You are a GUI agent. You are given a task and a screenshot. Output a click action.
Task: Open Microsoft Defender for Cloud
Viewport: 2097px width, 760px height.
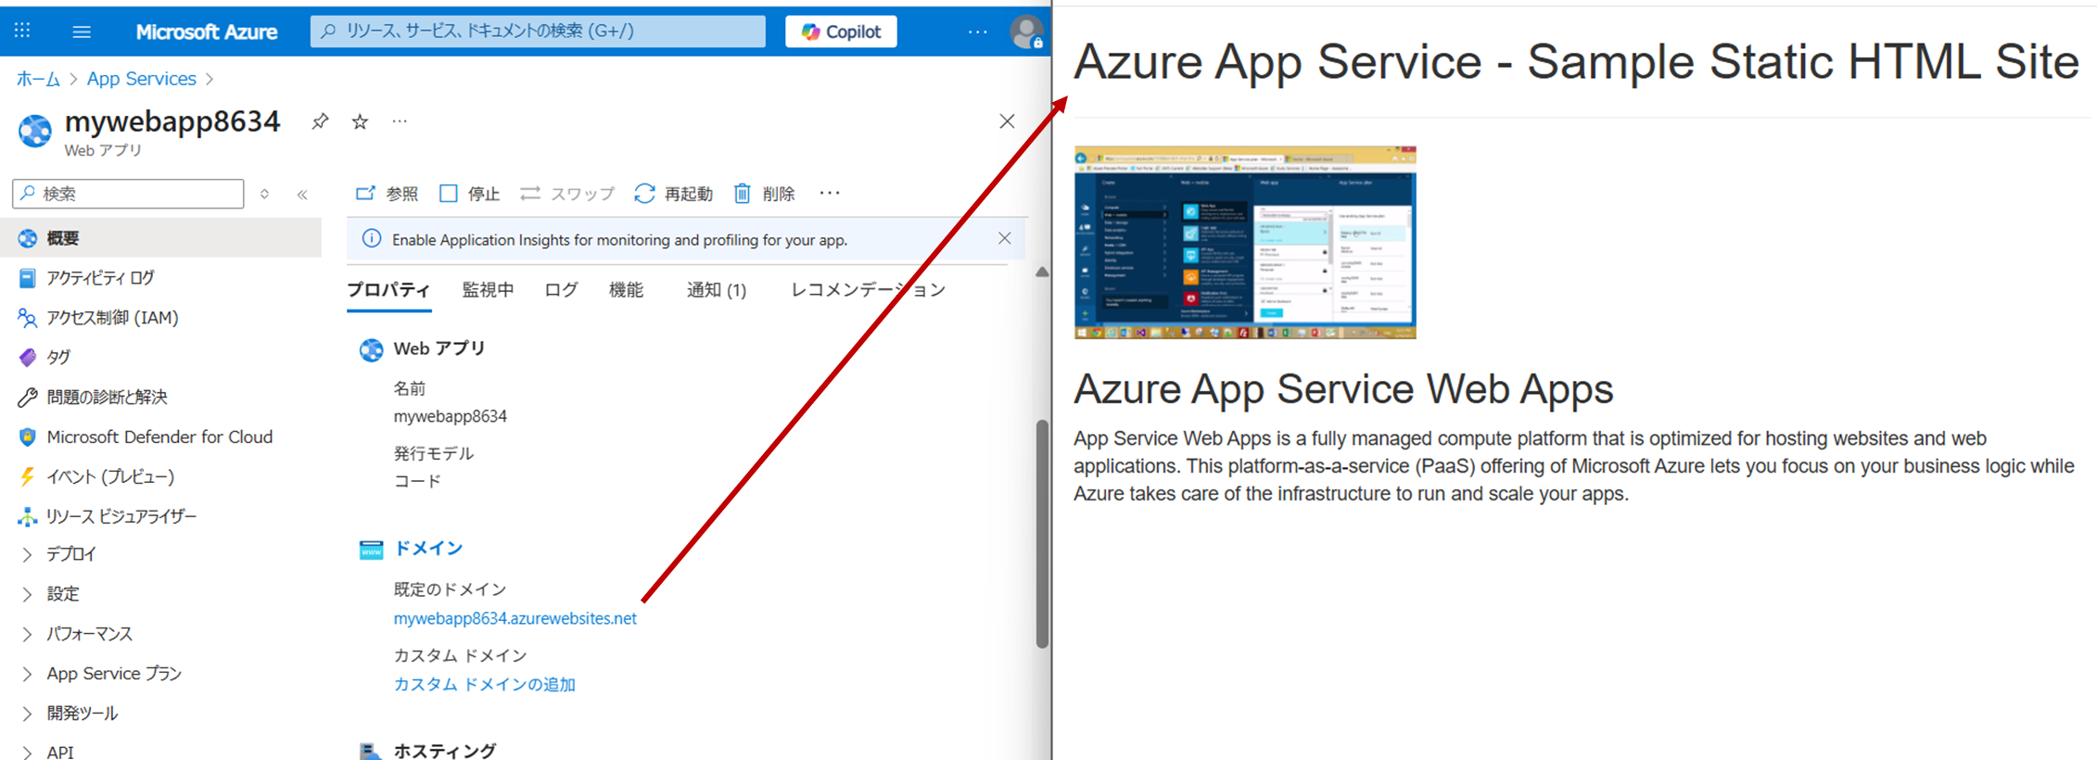161,437
